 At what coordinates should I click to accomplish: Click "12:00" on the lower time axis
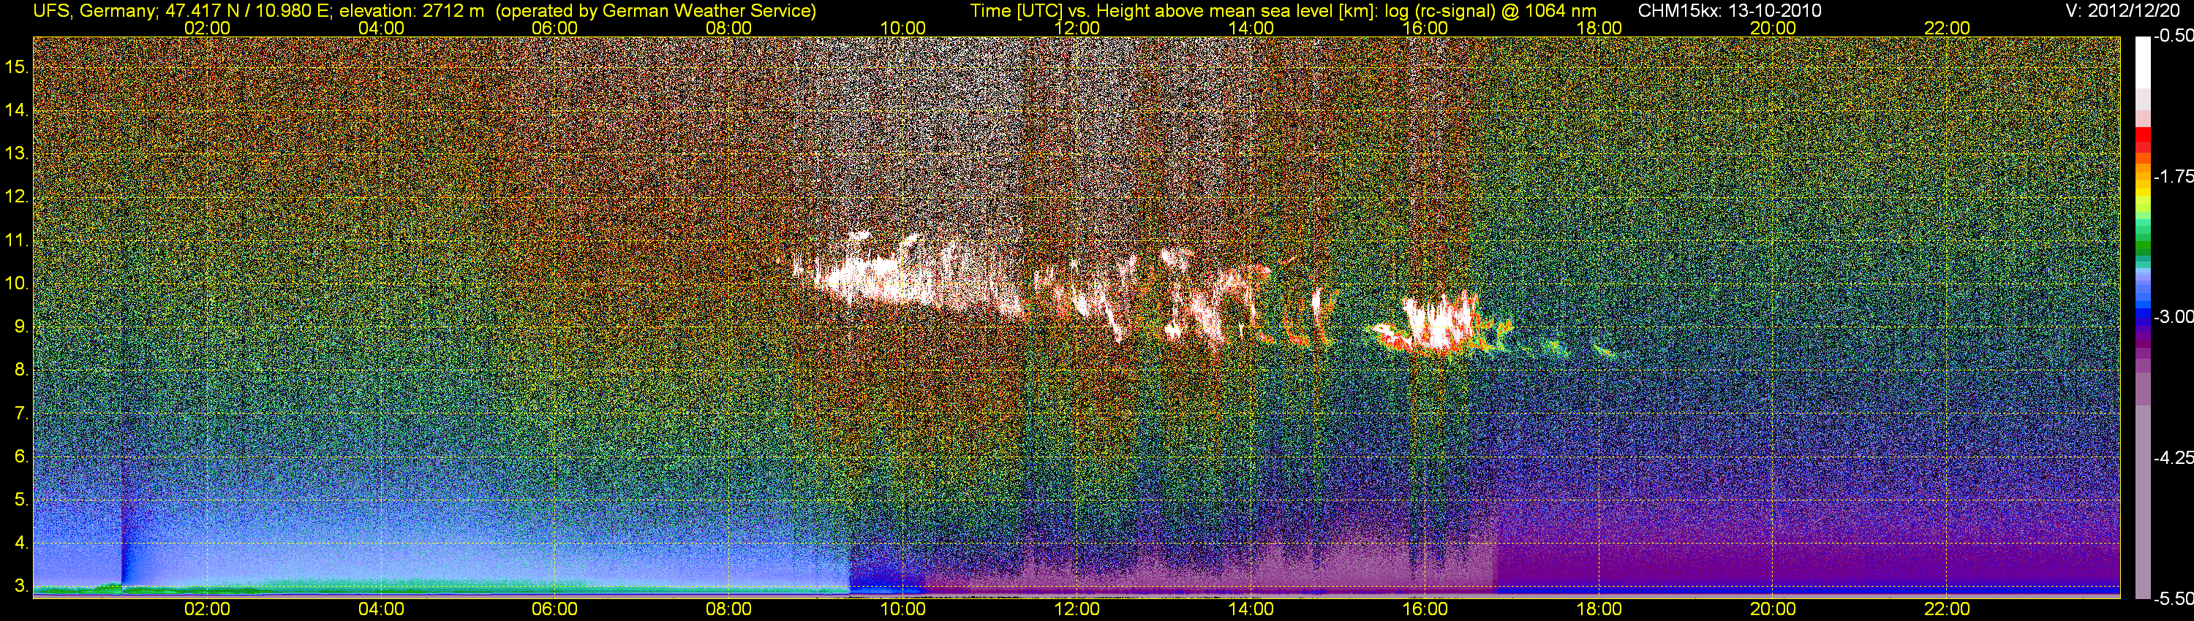[1077, 609]
